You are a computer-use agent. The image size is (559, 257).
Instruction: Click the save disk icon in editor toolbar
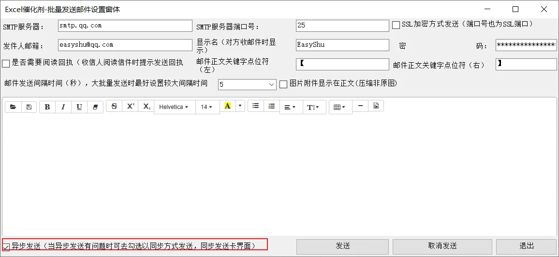(29, 107)
